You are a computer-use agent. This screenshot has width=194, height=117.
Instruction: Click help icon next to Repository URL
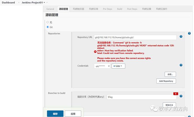pos(181,37)
